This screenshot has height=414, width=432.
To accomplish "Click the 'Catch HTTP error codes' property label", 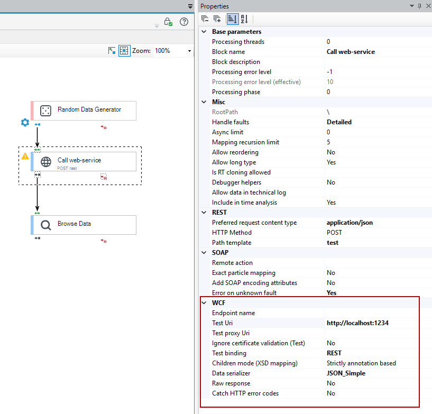I will coord(245,393).
